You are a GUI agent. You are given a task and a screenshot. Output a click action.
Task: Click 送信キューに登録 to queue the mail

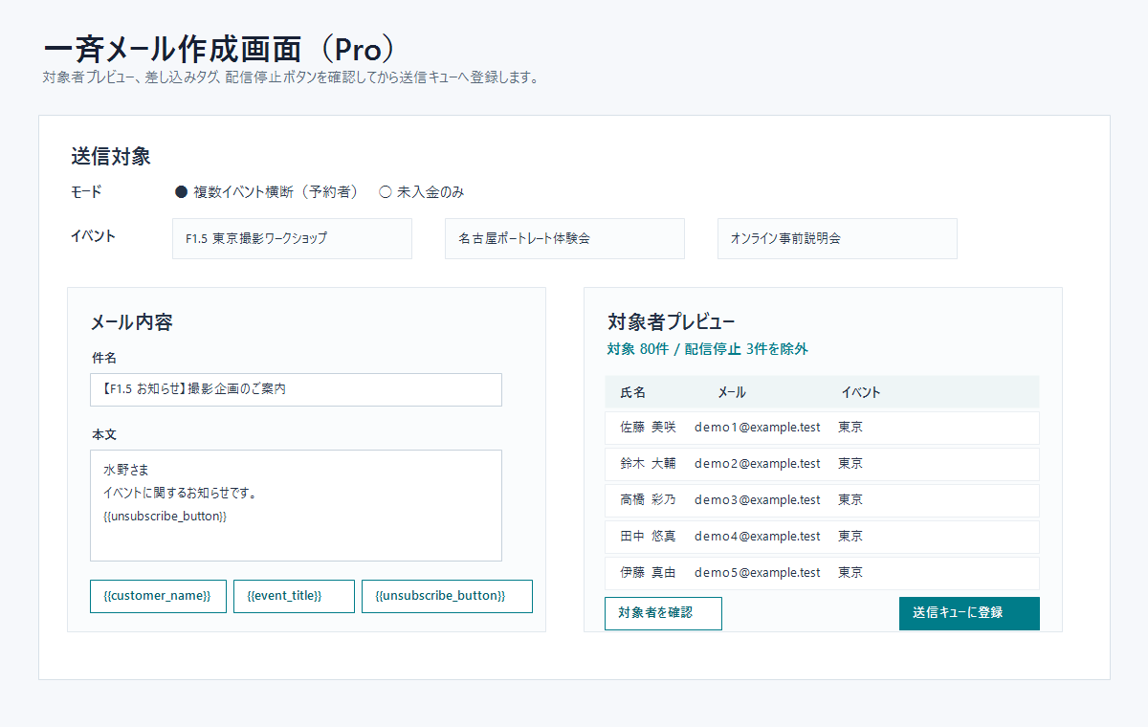coord(968,613)
